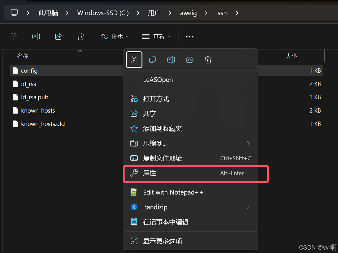The height and width of the screenshot is (253, 338).
Task: Select the id_rsa file name
Action: pyautogui.click(x=29, y=84)
